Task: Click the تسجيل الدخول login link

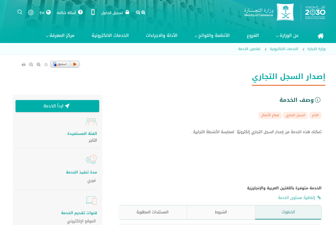Action: click(115, 13)
